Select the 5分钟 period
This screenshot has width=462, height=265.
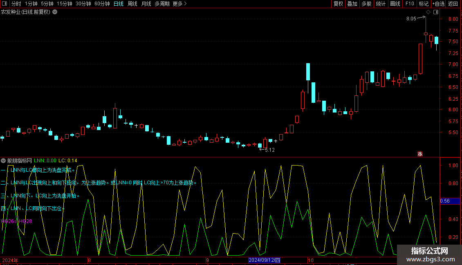click(47, 4)
